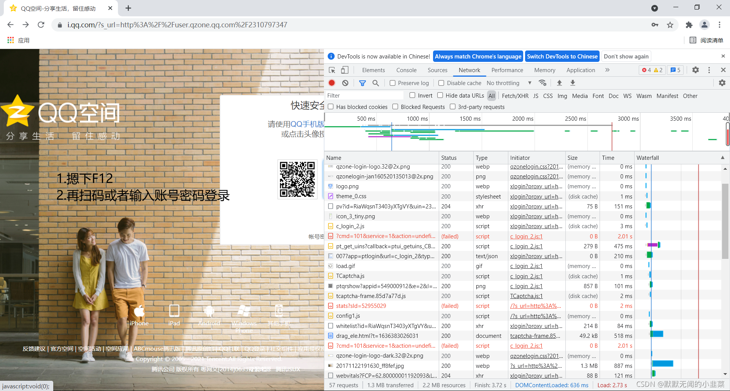Reload the page with refresh icon

click(x=41, y=25)
